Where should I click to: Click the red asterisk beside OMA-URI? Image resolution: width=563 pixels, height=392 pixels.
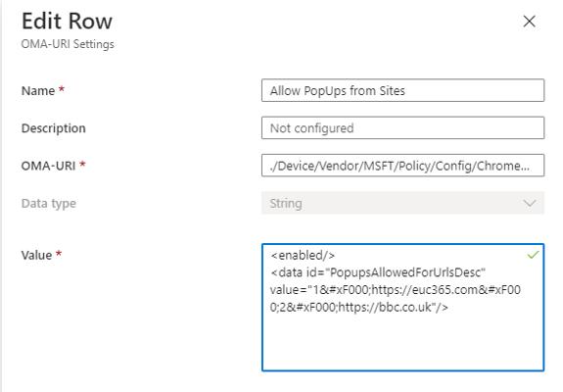[82, 164]
